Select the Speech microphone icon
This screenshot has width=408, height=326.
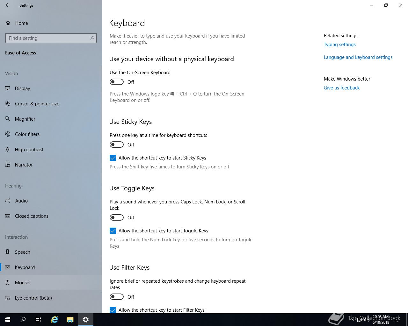(x=8, y=252)
